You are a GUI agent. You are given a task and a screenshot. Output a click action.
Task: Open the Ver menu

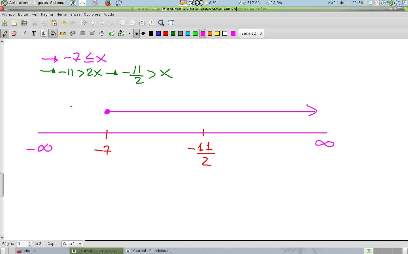[35, 14]
